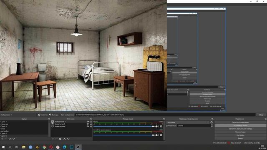Click the Выход button
Screen dimensions: 267x150
point(240,138)
